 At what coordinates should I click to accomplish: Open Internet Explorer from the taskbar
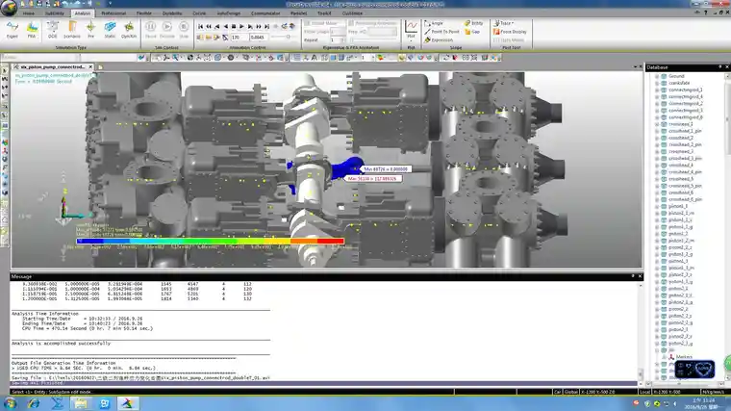[34, 403]
